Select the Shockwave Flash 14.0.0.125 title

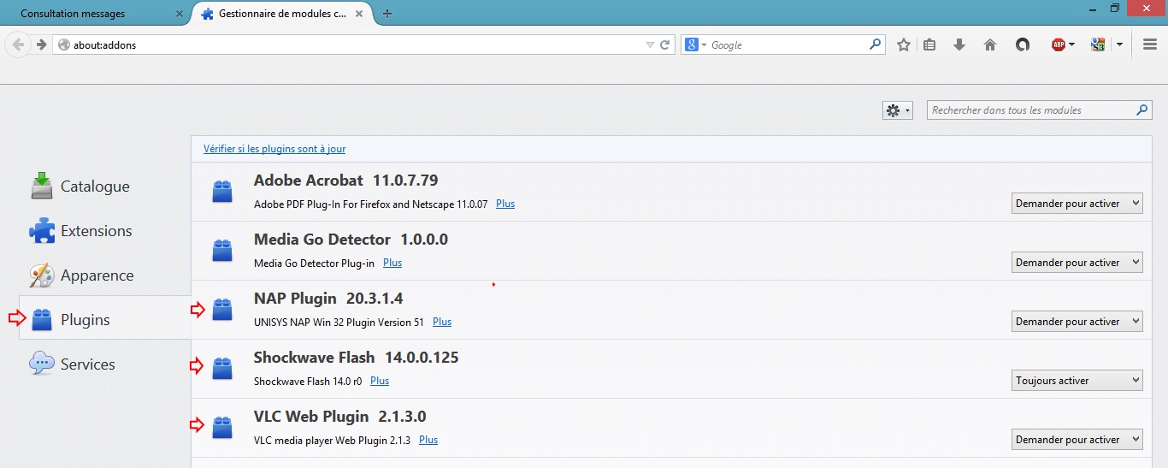357,358
